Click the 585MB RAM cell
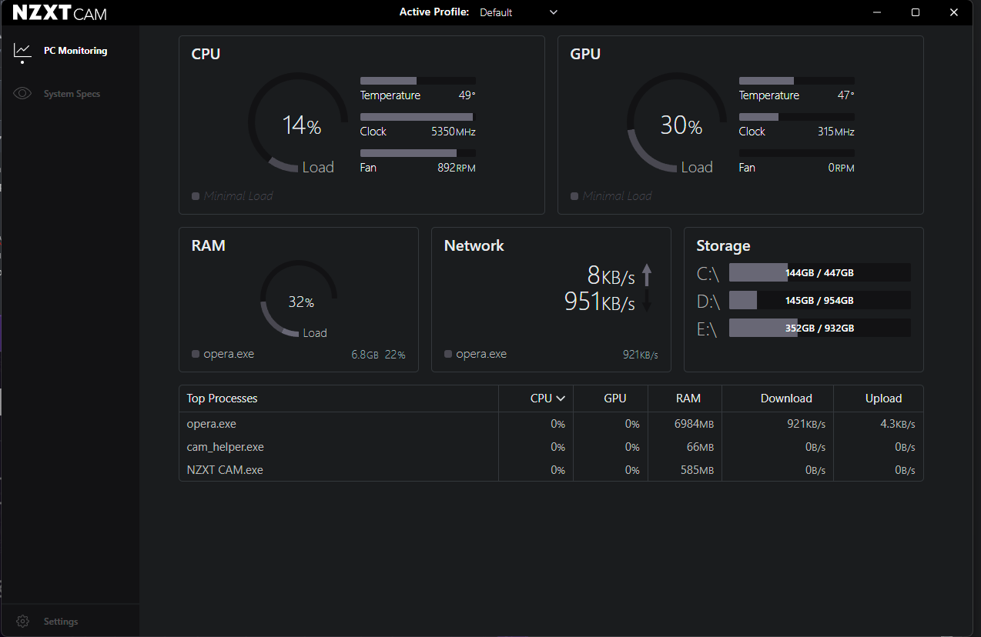This screenshot has height=637, width=981. point(697,470)
